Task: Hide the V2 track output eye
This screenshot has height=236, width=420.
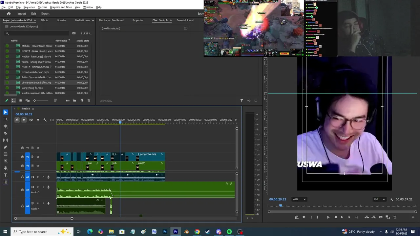Action: click(x=38, y=157)
